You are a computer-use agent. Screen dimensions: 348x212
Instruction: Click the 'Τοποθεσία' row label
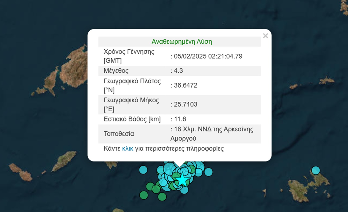(x=119, y=134)
